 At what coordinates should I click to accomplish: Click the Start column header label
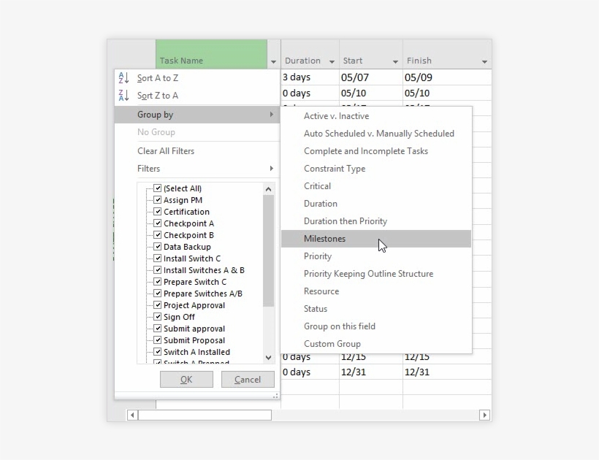[x=353, y=61]
